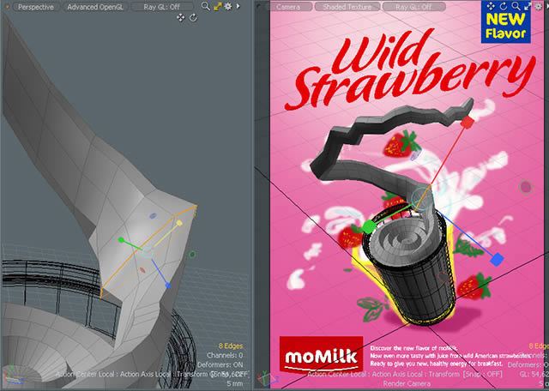The width and height of the screenshot is (549, 391).
Task: Open the Shaded Texture shading dropdown
Action: tap(347, 7)
